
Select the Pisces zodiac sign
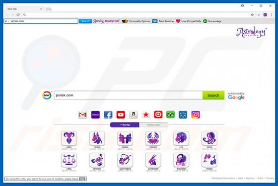point(209,160)
